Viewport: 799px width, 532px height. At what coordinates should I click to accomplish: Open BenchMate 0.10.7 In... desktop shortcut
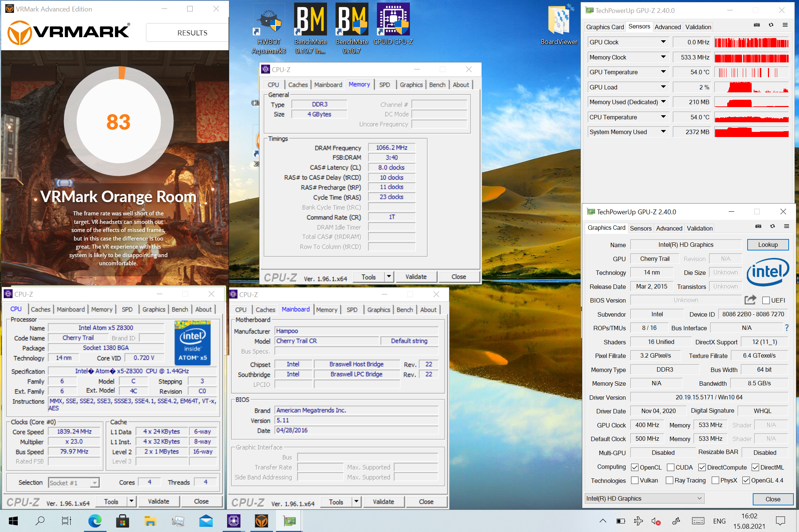coord(310,29)
